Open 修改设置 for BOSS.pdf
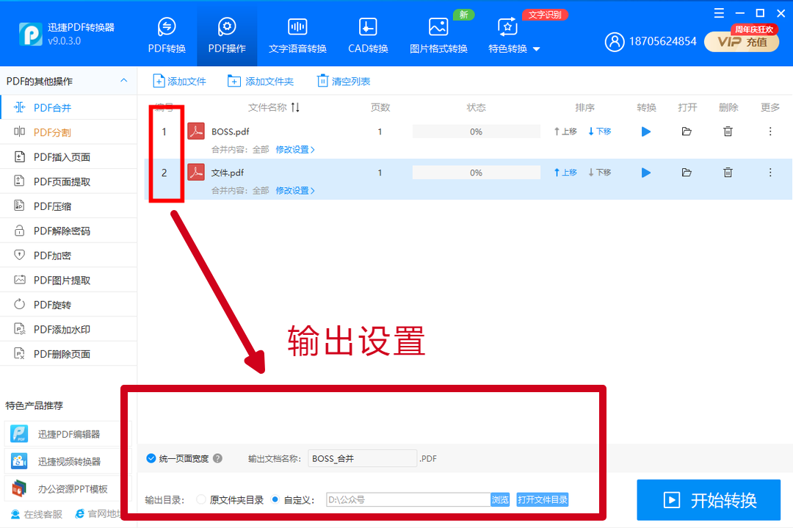Viewport: 793px width, 528px height. coord(294,150)
